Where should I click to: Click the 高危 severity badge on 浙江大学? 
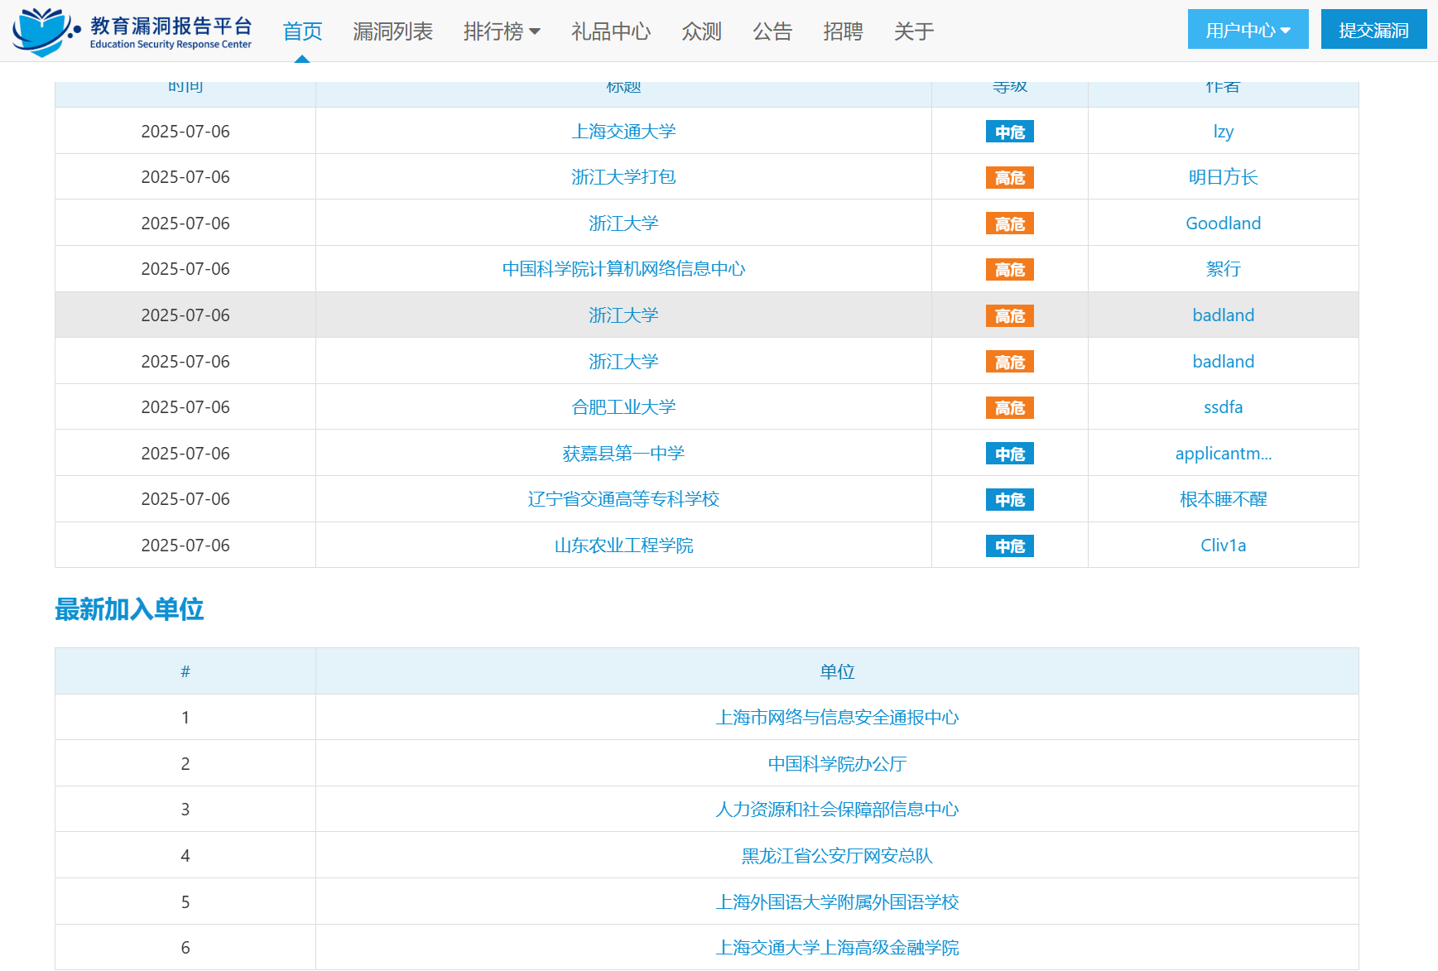(1009, 223)
